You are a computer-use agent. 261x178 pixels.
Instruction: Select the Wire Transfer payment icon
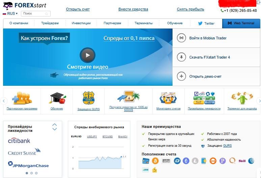(146, 170)
